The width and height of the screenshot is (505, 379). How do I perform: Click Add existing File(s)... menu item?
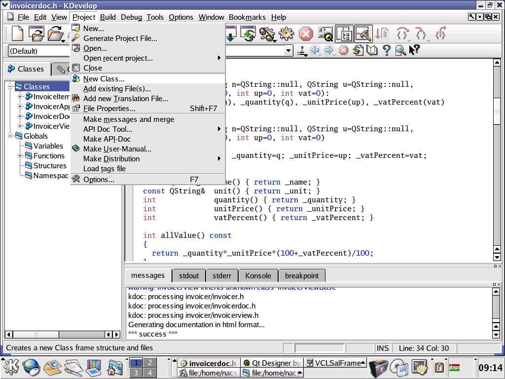[x=147, y=89]
